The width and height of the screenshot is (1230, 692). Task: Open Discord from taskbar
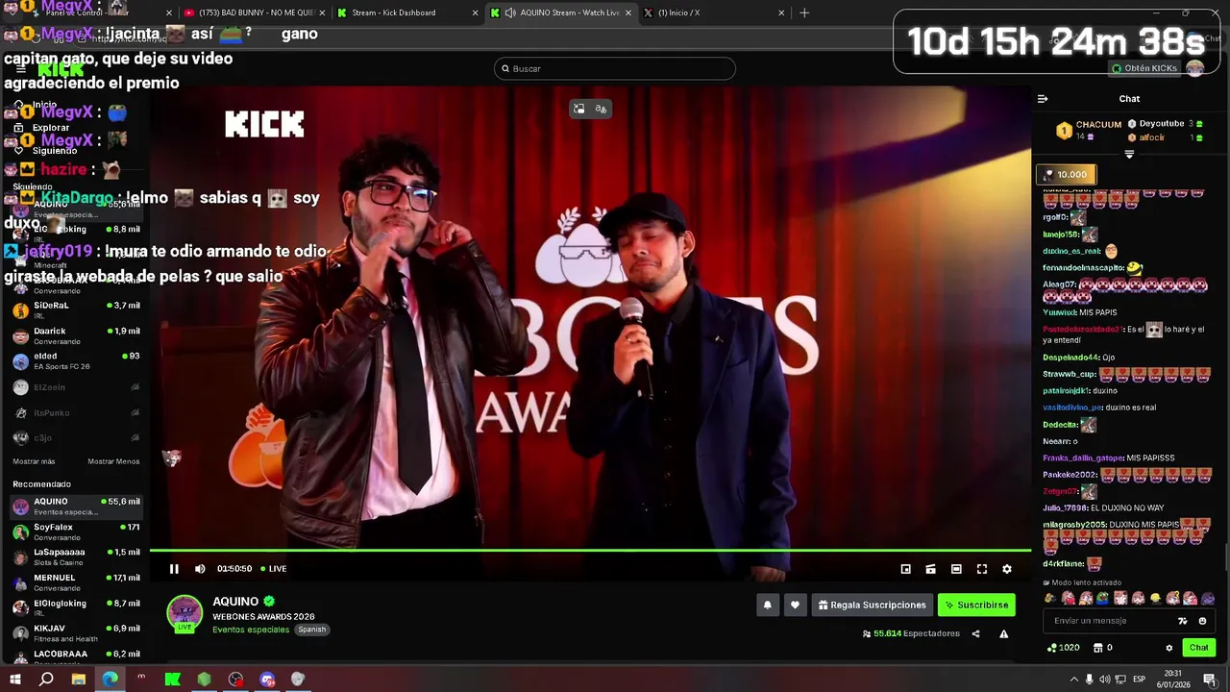click(x=267, y=680)
